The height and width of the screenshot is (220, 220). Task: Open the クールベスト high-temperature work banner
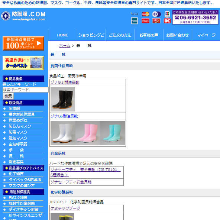pos(23,63)
